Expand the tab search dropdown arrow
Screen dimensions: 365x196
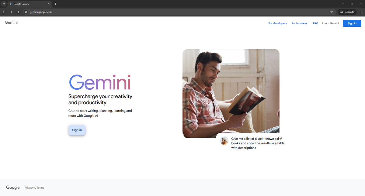point(4,4)
